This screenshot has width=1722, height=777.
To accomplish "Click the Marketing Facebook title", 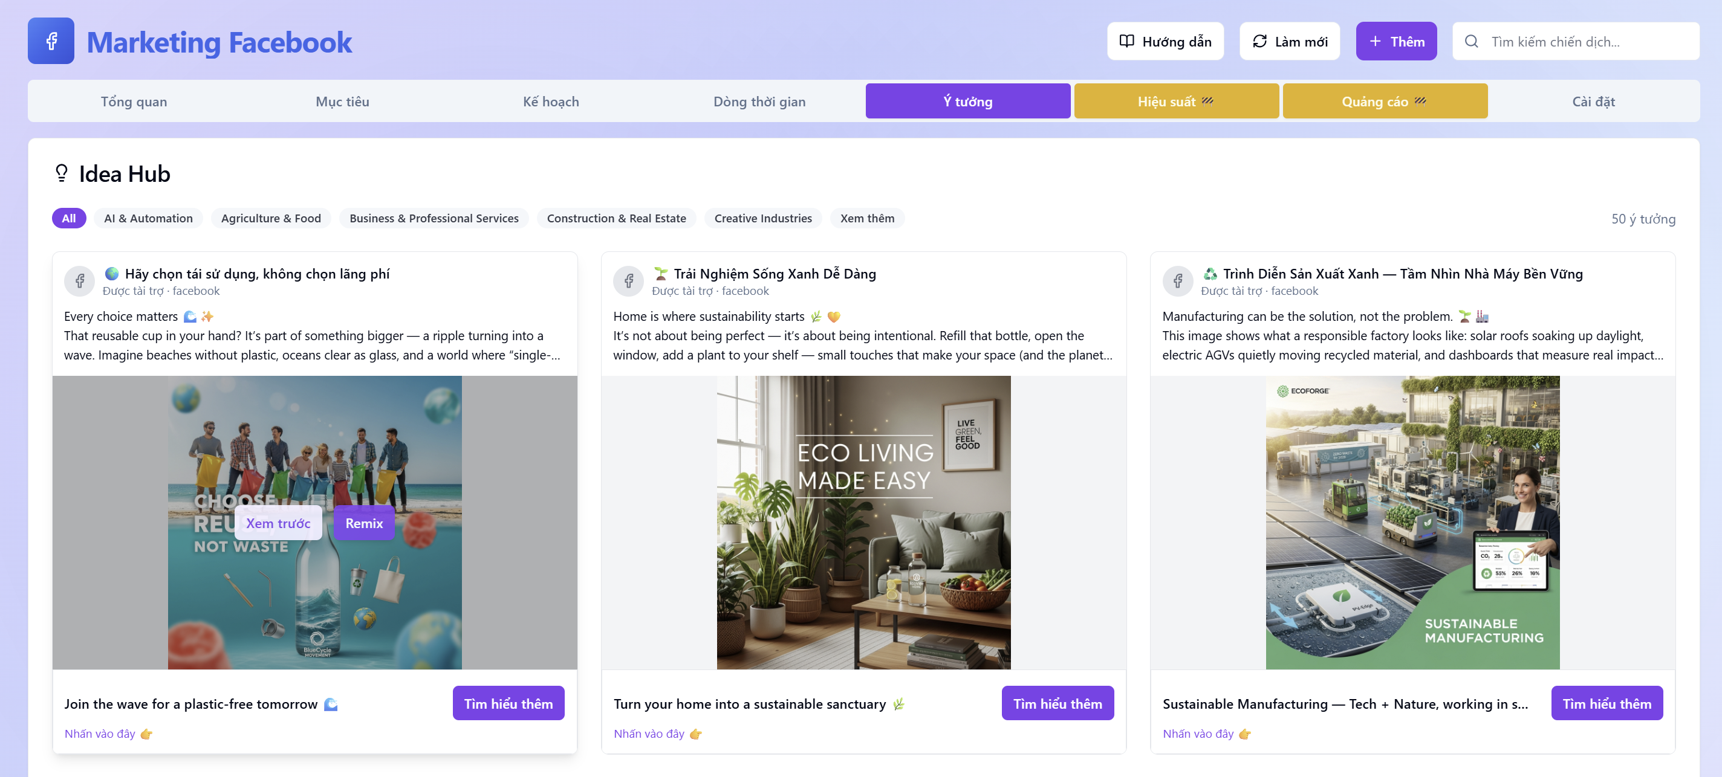I will [219, 42].
